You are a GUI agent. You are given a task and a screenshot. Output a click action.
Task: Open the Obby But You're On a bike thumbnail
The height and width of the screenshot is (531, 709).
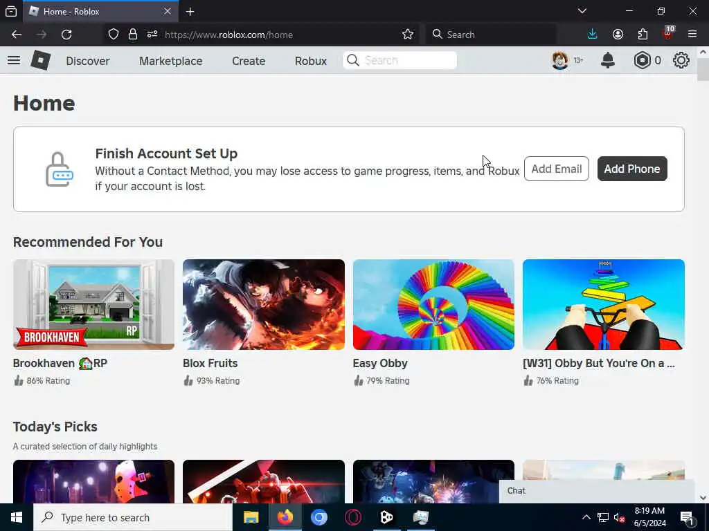tap(604, 304)
